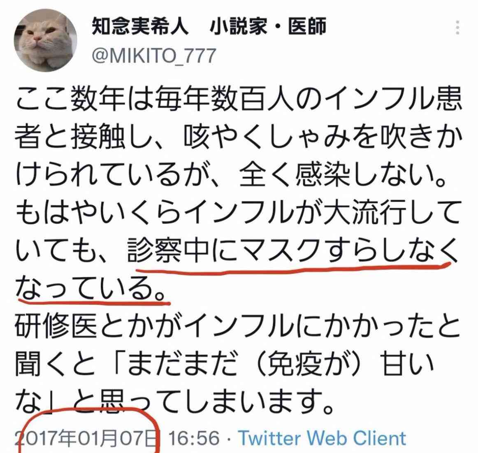Click the date 2017年01月07日
This screenshot has height=453, width=478.
tap(87, 438)
